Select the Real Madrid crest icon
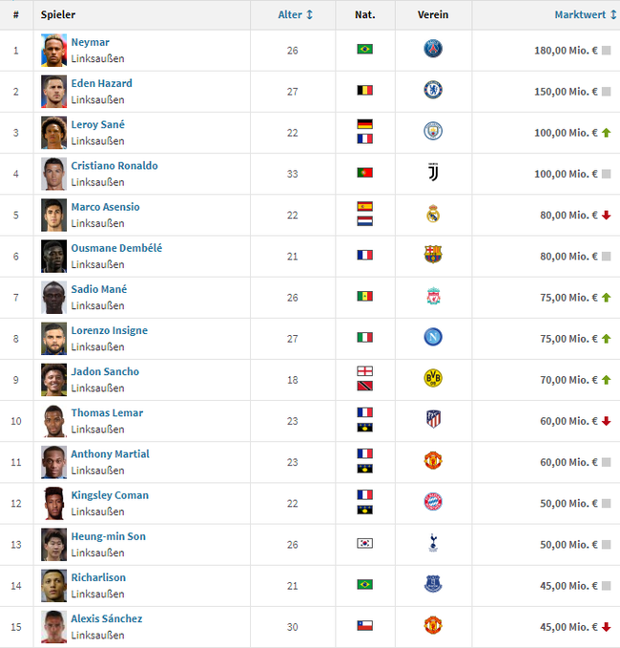The height and width of the screenshot is (648, 620). pos(433,214)
